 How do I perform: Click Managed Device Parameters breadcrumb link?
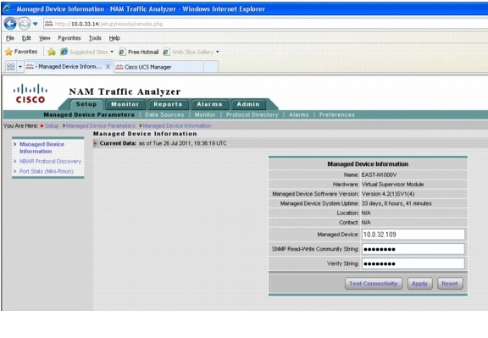pyautogui.click(x=101, y=125)
